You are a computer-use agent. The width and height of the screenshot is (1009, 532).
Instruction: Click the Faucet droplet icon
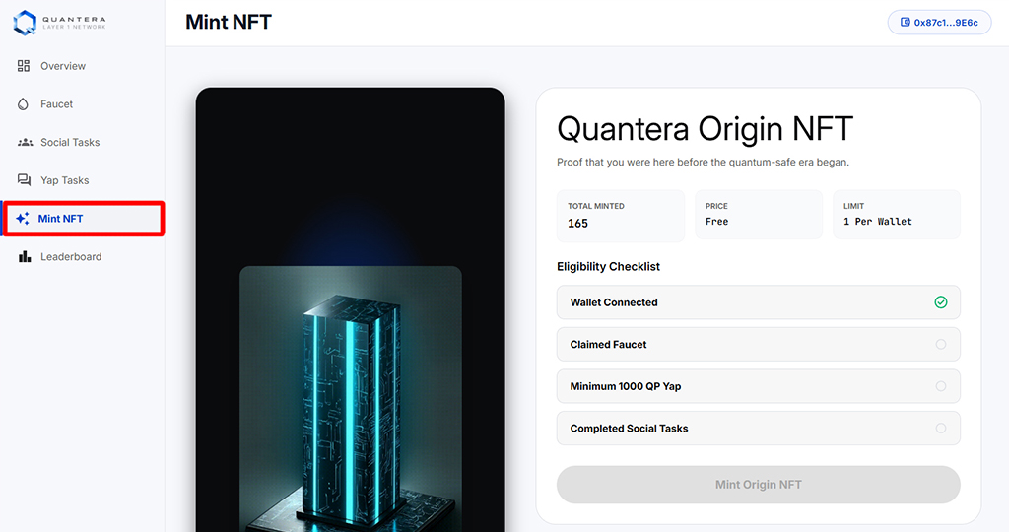24,104
